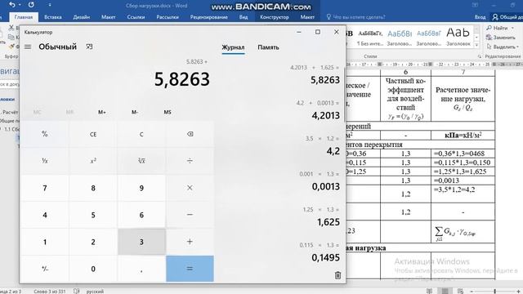
Task: Switch to the Журнал history tab
Action: tap(233, 47)
